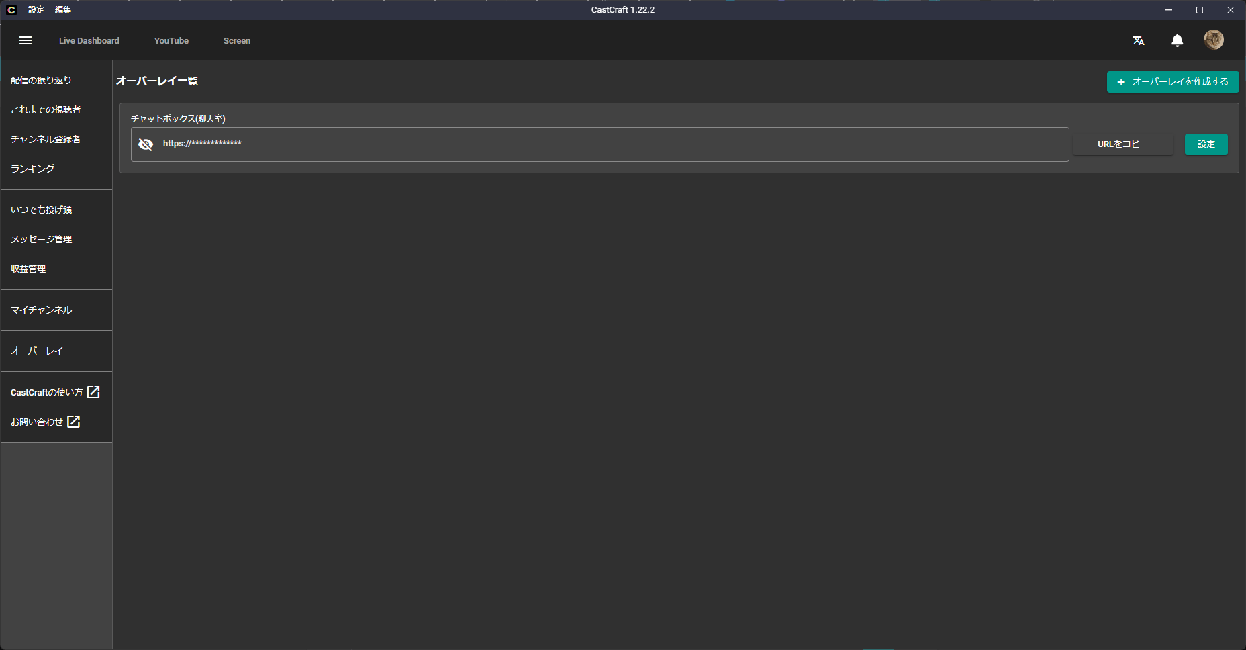The width and height of the screenshot is (1246, 650).
Task: Minimize the CastCraft window
Action: pos(1169,10)
